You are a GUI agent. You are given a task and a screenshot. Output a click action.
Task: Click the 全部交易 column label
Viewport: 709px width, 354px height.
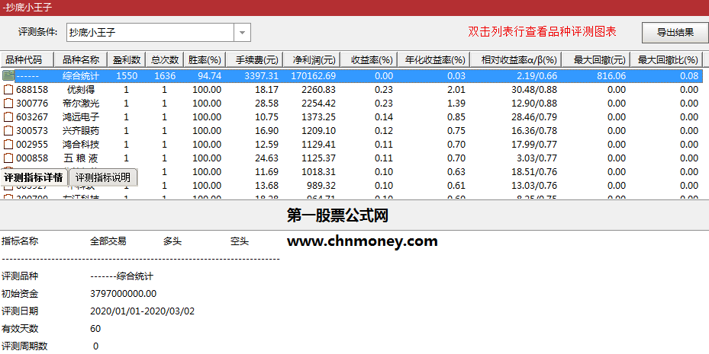[108, 241]
